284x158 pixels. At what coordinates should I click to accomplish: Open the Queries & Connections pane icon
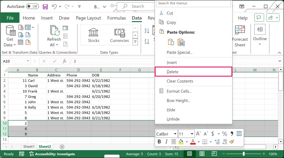[x=65, y=28]
